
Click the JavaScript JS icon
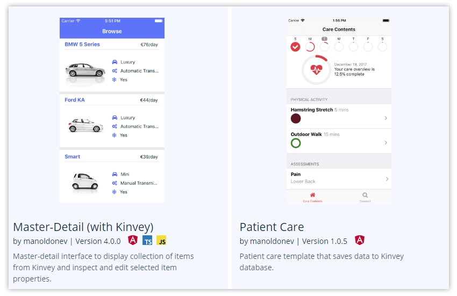point(161,240)
